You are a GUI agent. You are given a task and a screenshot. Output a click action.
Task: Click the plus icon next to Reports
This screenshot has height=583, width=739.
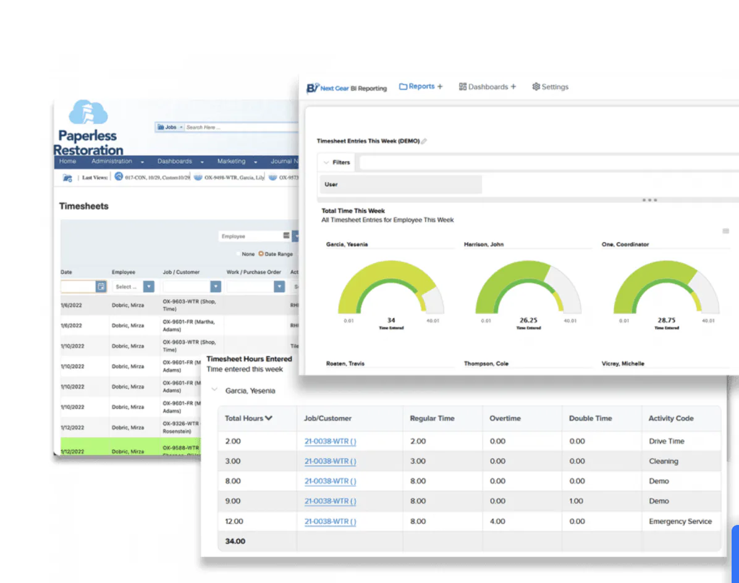click(x=440, y=86)
